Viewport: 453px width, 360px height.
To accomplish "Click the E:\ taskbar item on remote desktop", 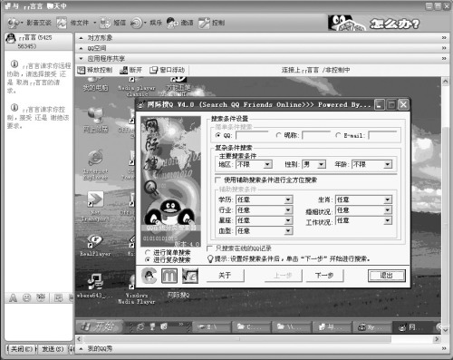I will click(210, 326).
